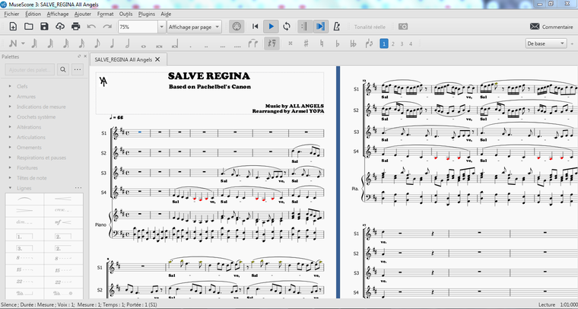
Task: Rewind playback to the start
Action: pyautogui.click(x=256, y=27)
